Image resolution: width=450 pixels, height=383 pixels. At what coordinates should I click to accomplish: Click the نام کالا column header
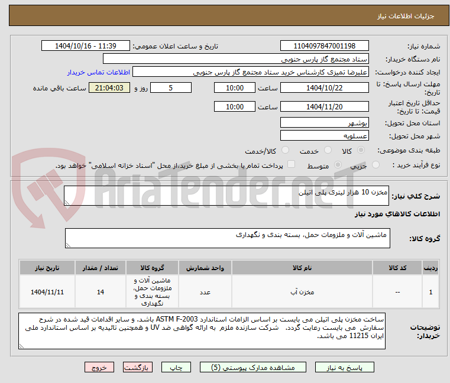point(302,268)
